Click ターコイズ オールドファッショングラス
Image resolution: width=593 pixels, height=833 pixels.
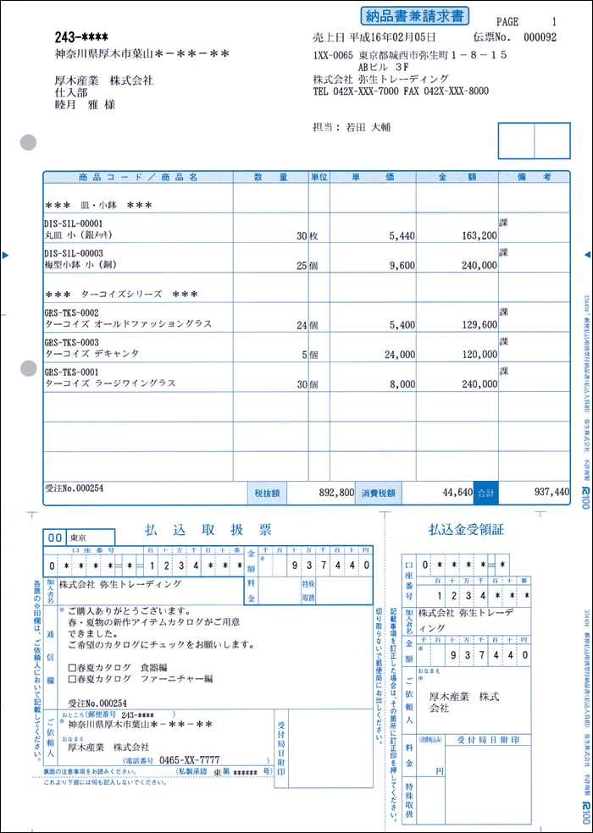pos(128,324)
